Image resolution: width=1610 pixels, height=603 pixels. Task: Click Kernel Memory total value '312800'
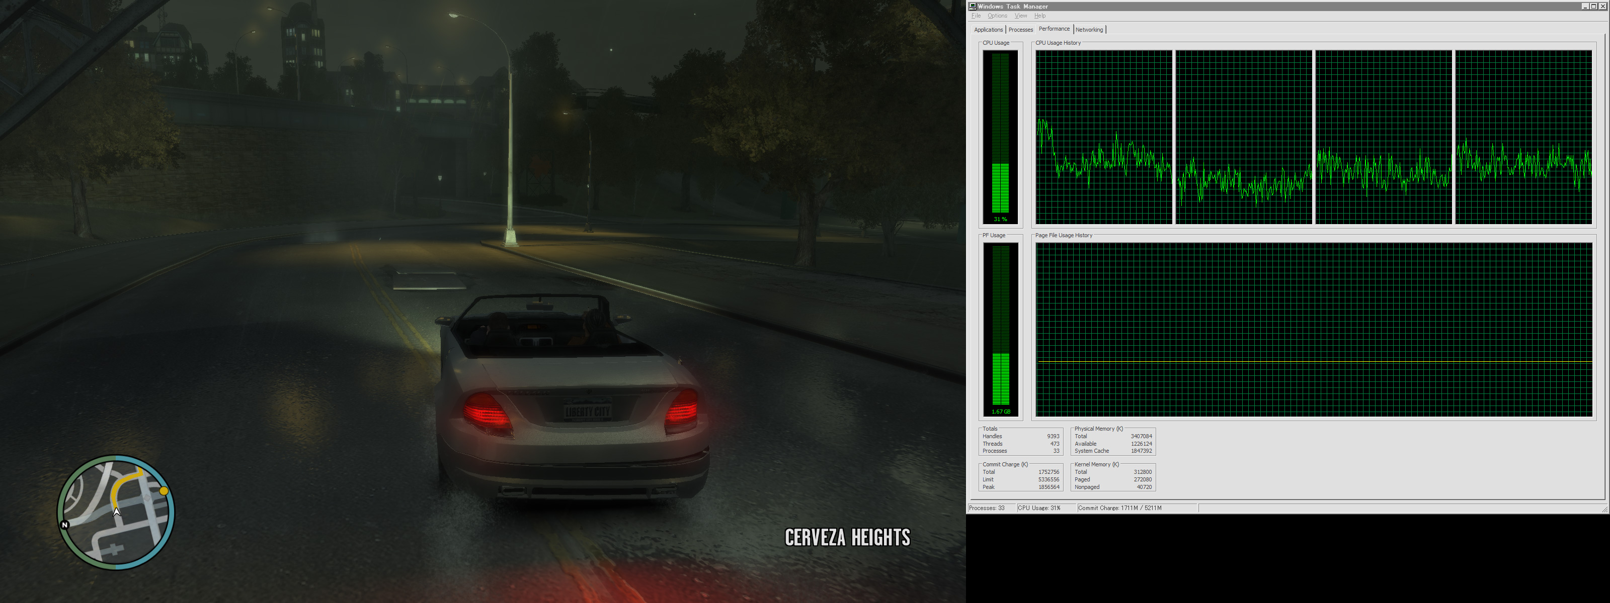coord(1143,472)
